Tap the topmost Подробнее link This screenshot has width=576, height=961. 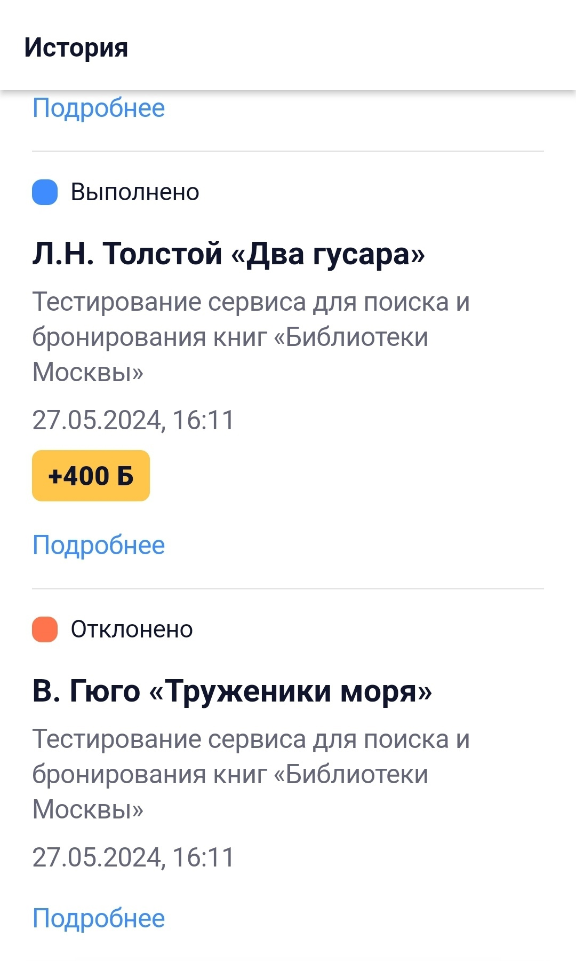click(99, 108)
